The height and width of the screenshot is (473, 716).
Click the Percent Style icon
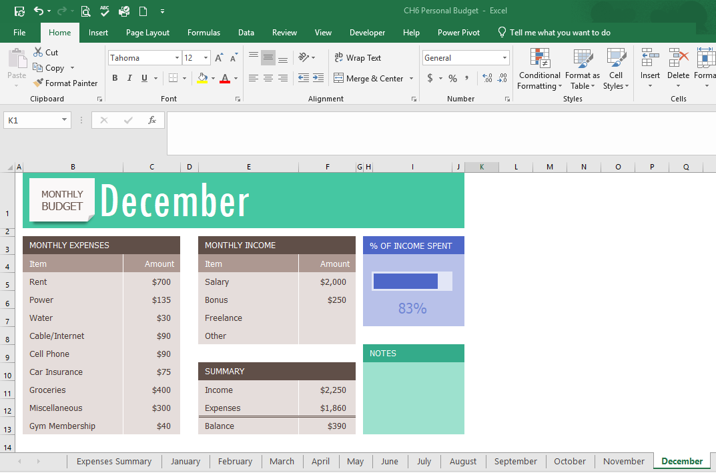452,79
